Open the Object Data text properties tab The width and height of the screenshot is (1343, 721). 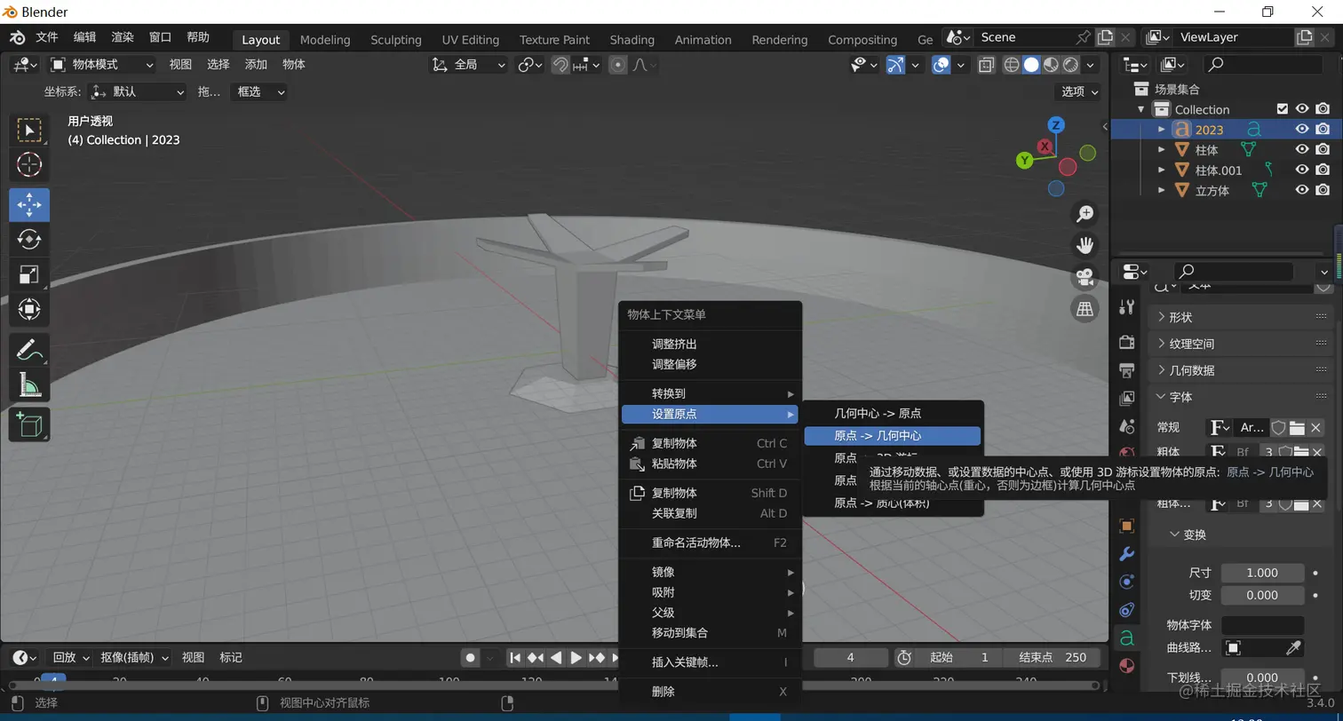tap(1127, 638)
